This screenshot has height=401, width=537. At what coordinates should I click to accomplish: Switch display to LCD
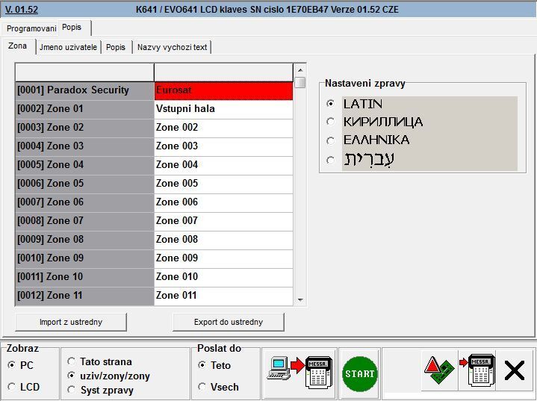[13, 387]
